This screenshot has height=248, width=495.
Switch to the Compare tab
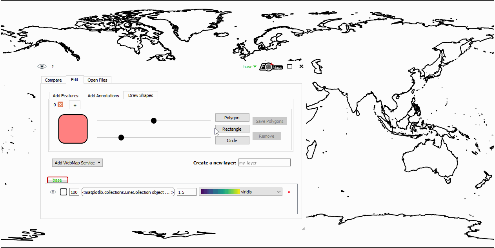[53, 80]
